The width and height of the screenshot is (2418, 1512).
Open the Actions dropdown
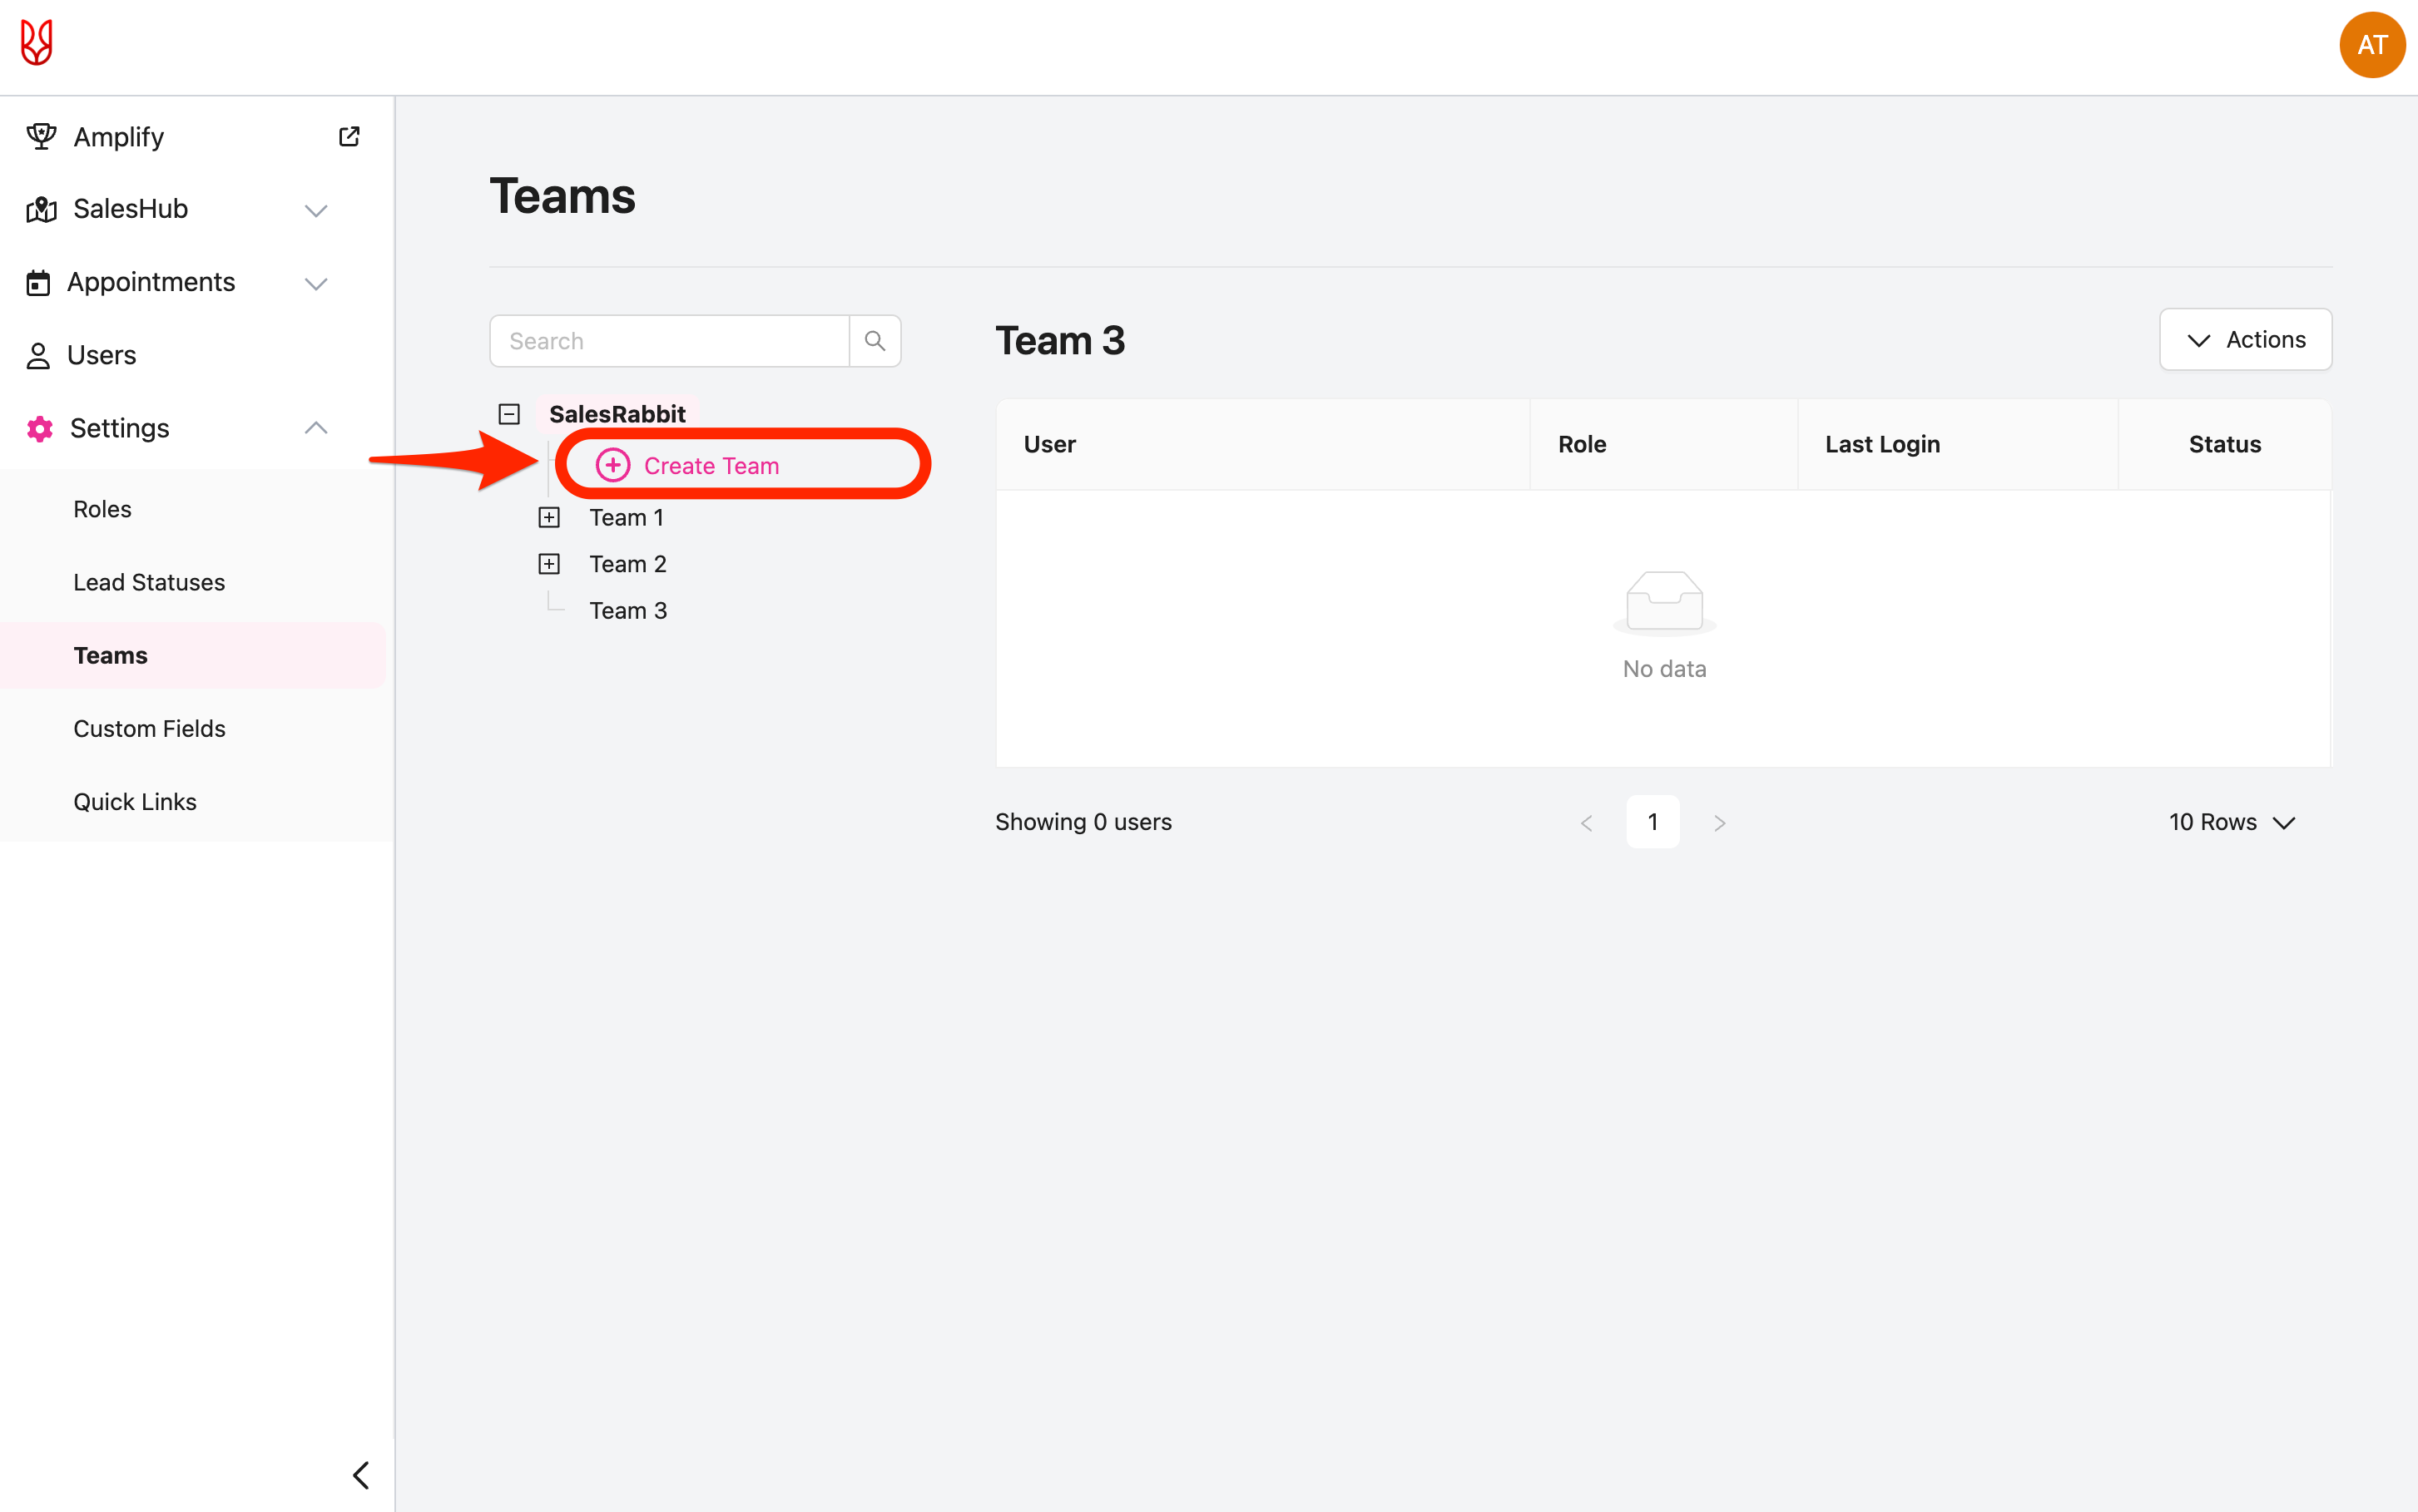[2245, 340]
